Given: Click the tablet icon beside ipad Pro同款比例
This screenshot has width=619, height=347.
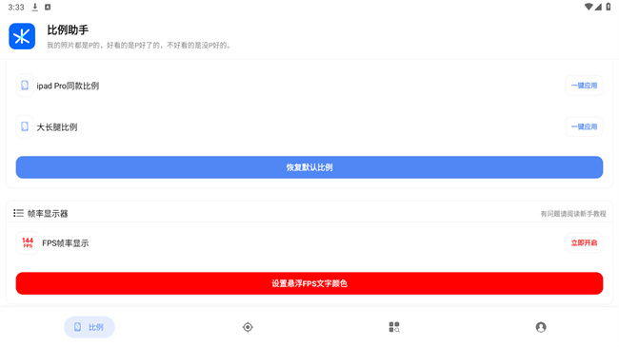Looking at the screenshot, I should (x=25, y=86).
